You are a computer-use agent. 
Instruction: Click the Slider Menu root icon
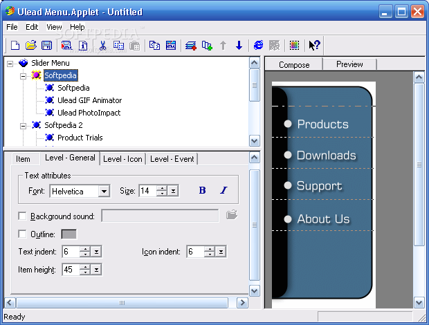(x=24, y=63)
